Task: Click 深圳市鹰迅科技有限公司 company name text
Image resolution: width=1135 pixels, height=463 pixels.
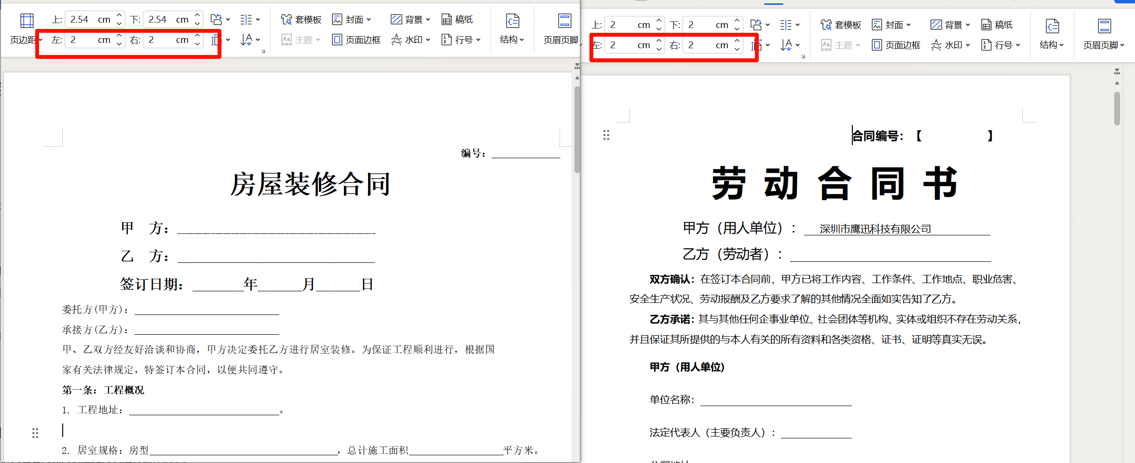Action: [875, 229]
